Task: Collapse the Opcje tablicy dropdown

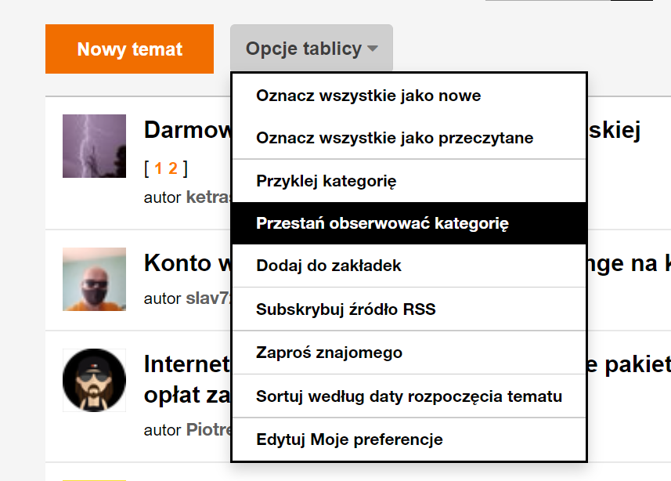Action: coord(312,49)
